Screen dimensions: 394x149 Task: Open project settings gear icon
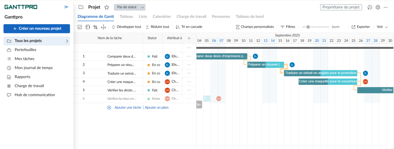tap(378, 7)
